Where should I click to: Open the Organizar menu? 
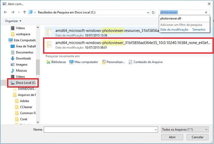point(13,21)
